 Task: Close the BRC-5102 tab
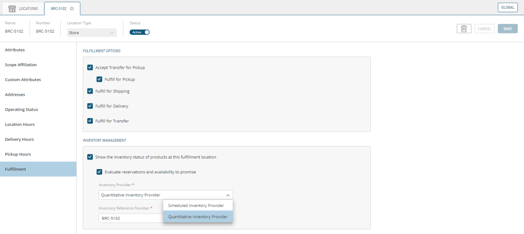[72, 9]
